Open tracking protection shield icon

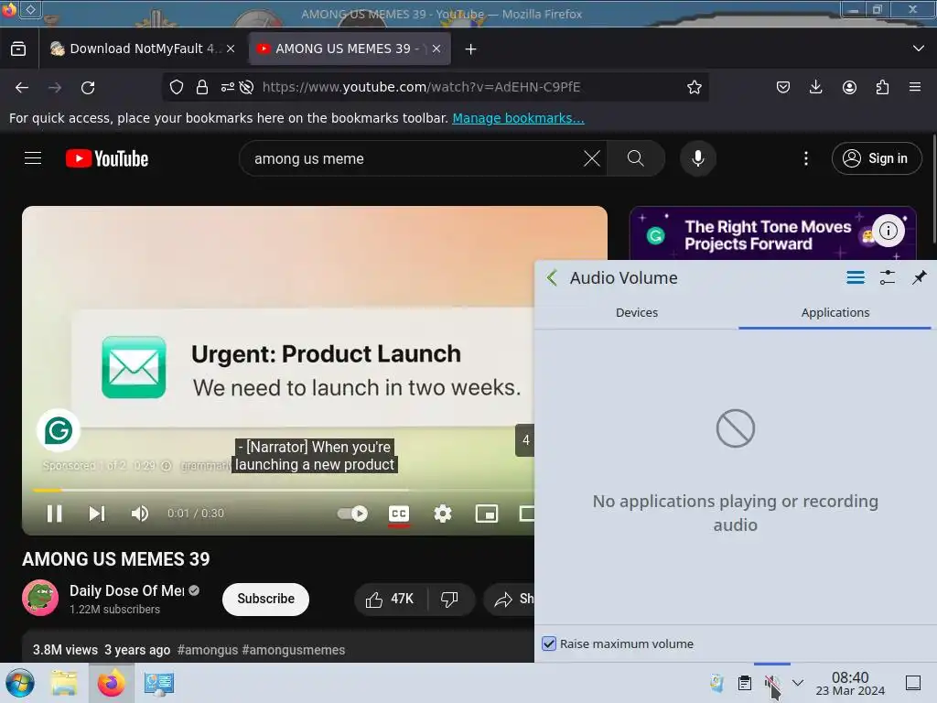click(177, 87)
